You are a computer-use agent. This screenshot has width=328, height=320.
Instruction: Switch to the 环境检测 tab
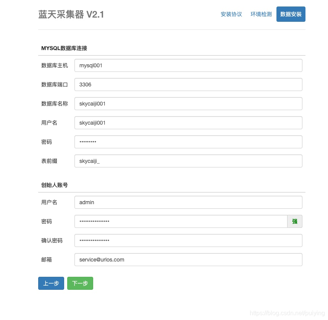pyautogui.click(x=261, y=14)
